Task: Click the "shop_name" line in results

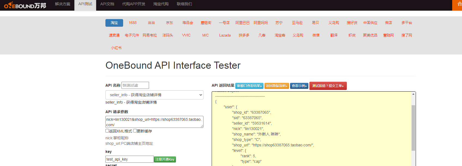Action: (256, 134)
